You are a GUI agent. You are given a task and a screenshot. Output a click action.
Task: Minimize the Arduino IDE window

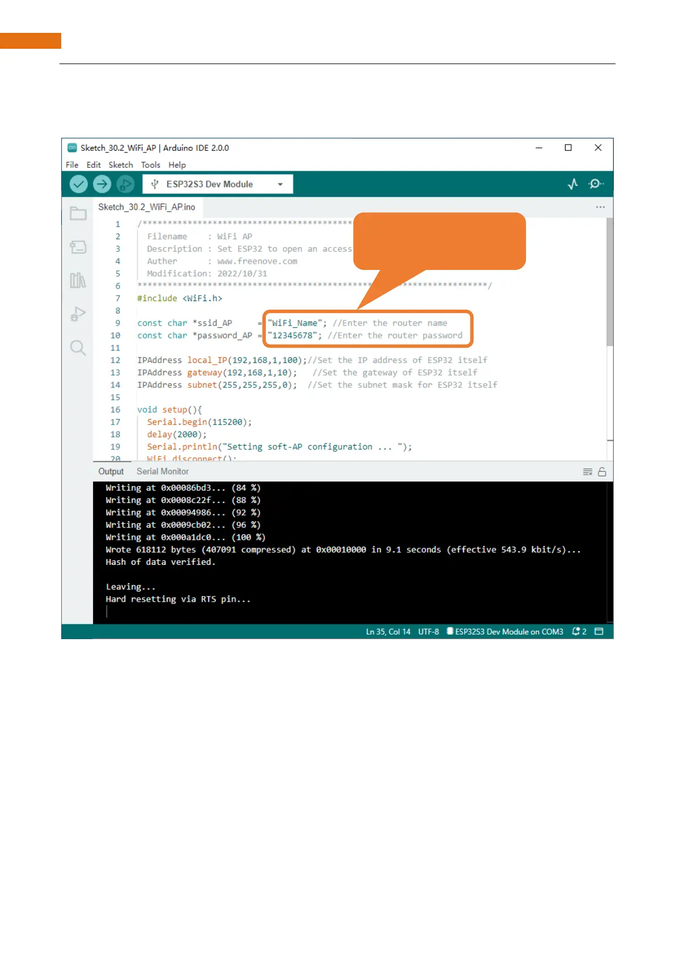[x=539, y=147]
